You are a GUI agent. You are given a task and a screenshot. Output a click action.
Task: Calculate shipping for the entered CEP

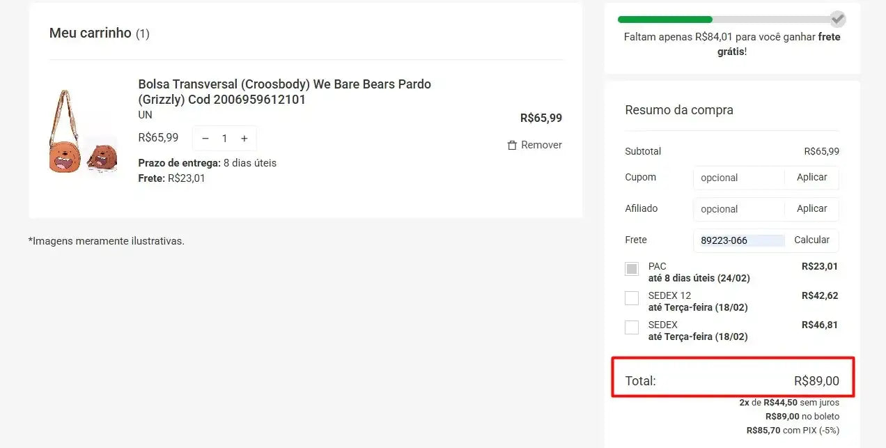click(x=811, y=240)
